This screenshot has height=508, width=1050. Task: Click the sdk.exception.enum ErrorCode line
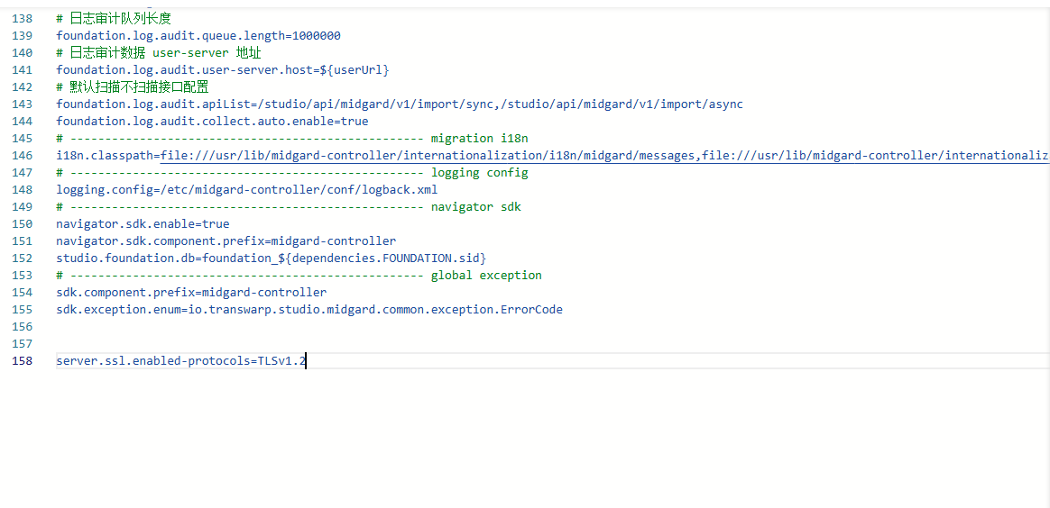point(309,310)
